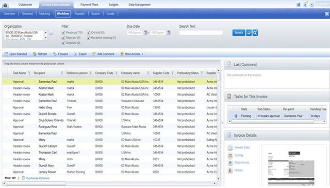Select the Overview submenu item

click(9, 14)
